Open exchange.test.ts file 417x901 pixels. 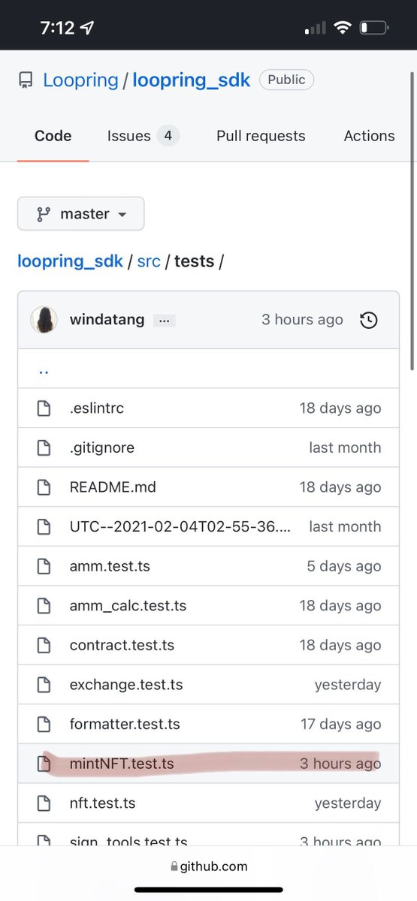click(126, 685)
